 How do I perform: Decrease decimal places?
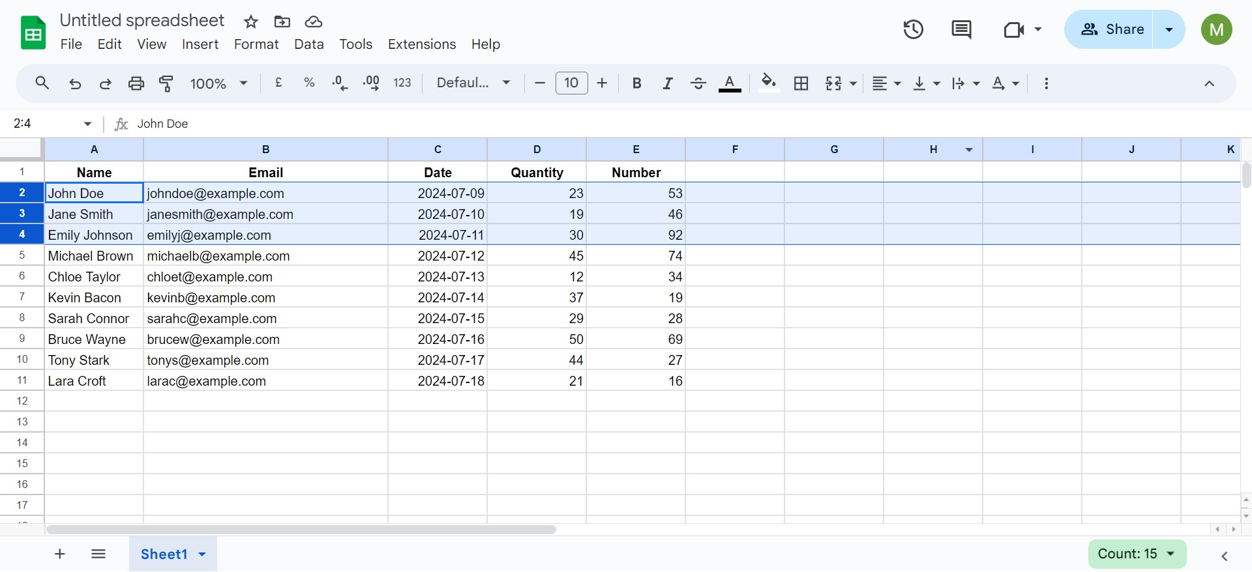point(340,83)
